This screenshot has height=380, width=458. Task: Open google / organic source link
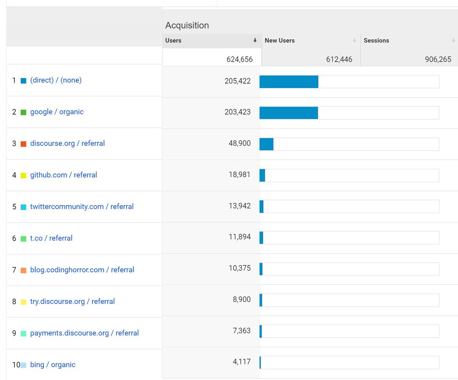click(x=57, y=112)
